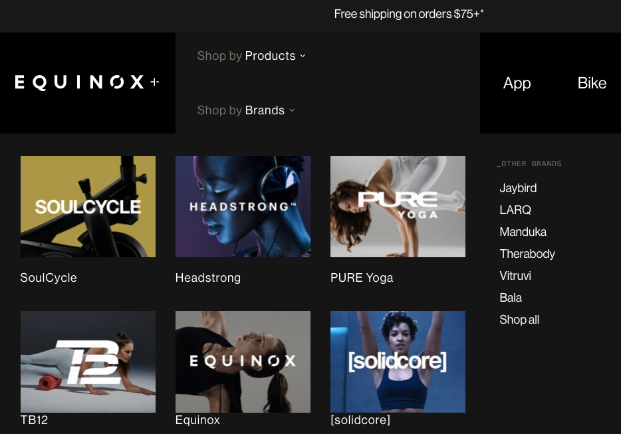Click the [solidcore] text link
Screen dimensions: 621x434
click(360, 420)
